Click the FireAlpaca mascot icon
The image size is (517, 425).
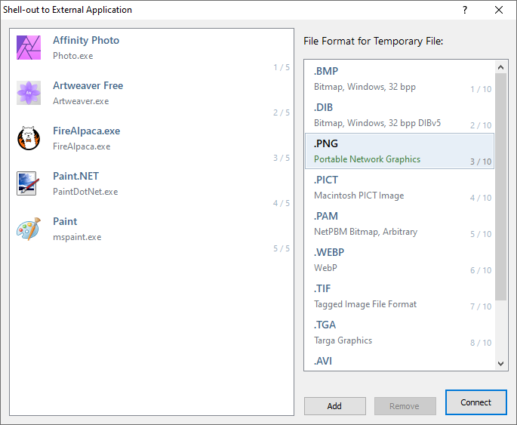click(28, 138)
